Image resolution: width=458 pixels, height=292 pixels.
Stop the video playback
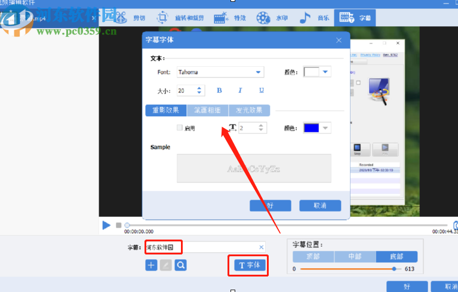(x=119, y=225)
